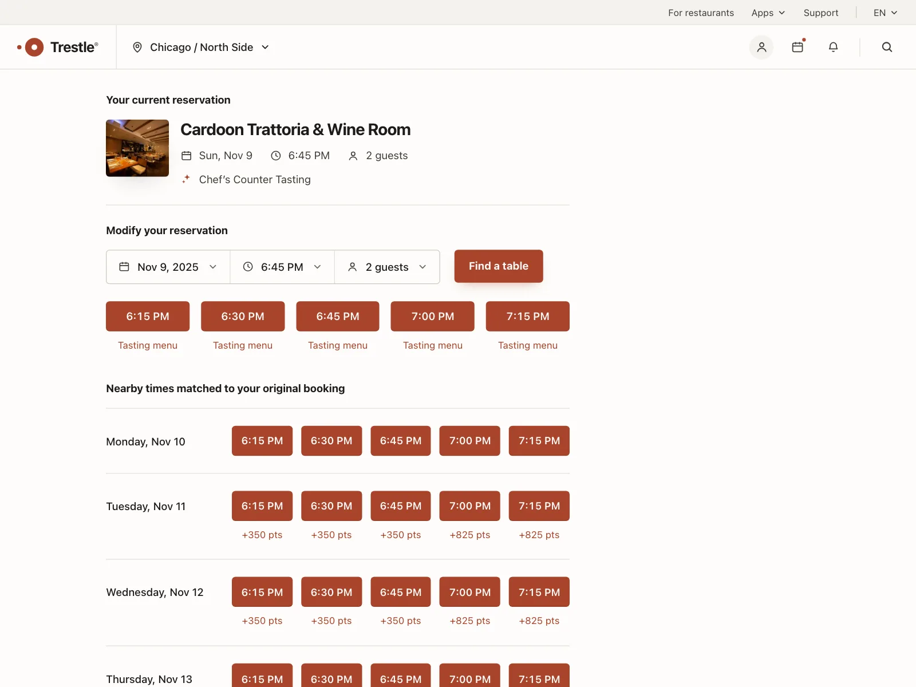Open the reservations calendar icon in header
Image resolution: width=916 pixels, height=687 pixels.
797,47
